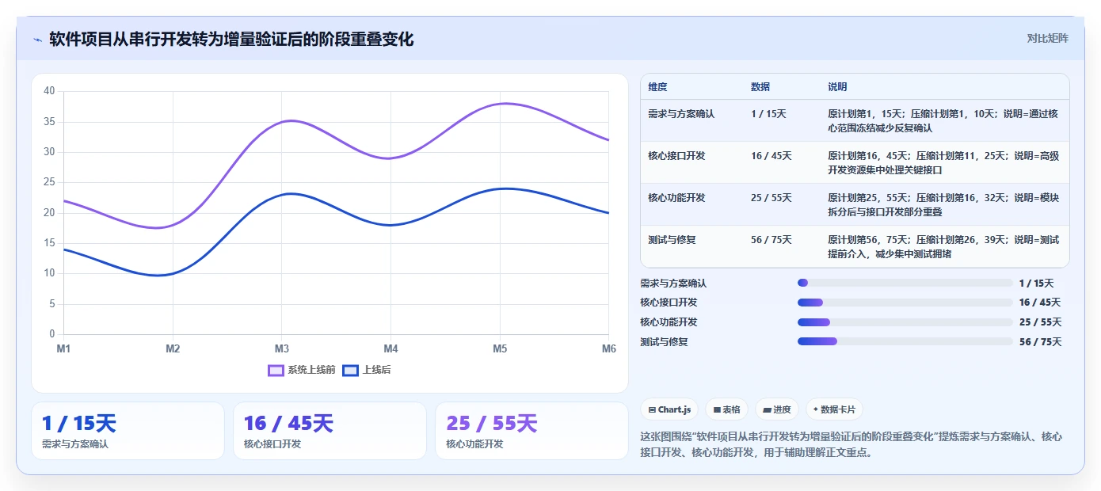Click the description mentioning 高级开发资源
Viewport: 1101px width, 491px height.
coord(943,163)
